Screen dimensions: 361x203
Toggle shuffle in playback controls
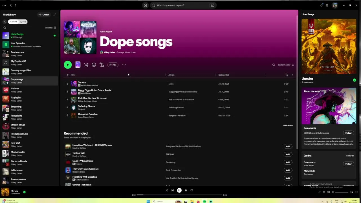click(167, 190)
